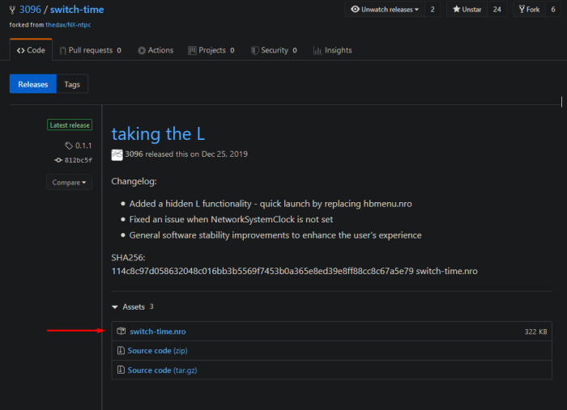Image resolution: width=567 pixels, height=410 pixels.
Task: Collapse the Assets section
Action: pos(132,306)
